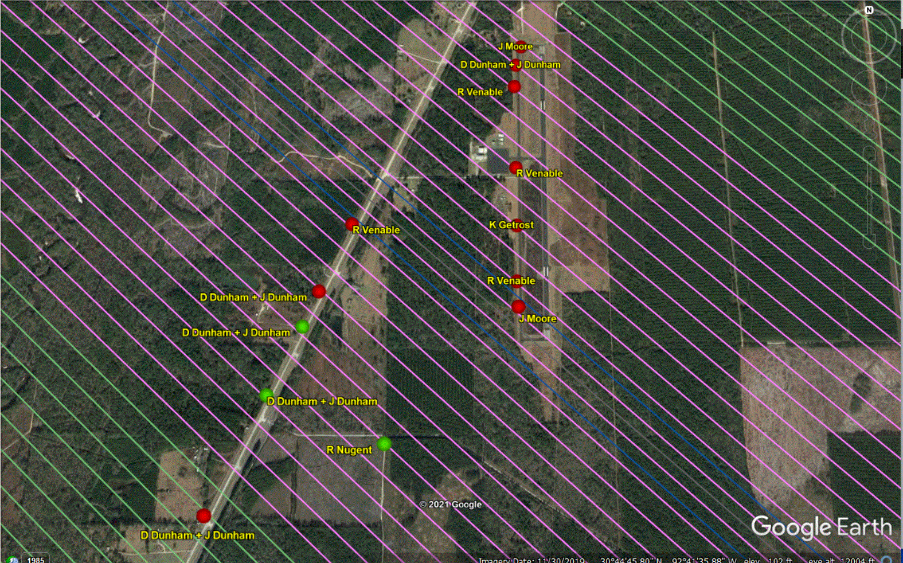Click the R Nugent text label
903x563 pixels.
pos(349,450)
